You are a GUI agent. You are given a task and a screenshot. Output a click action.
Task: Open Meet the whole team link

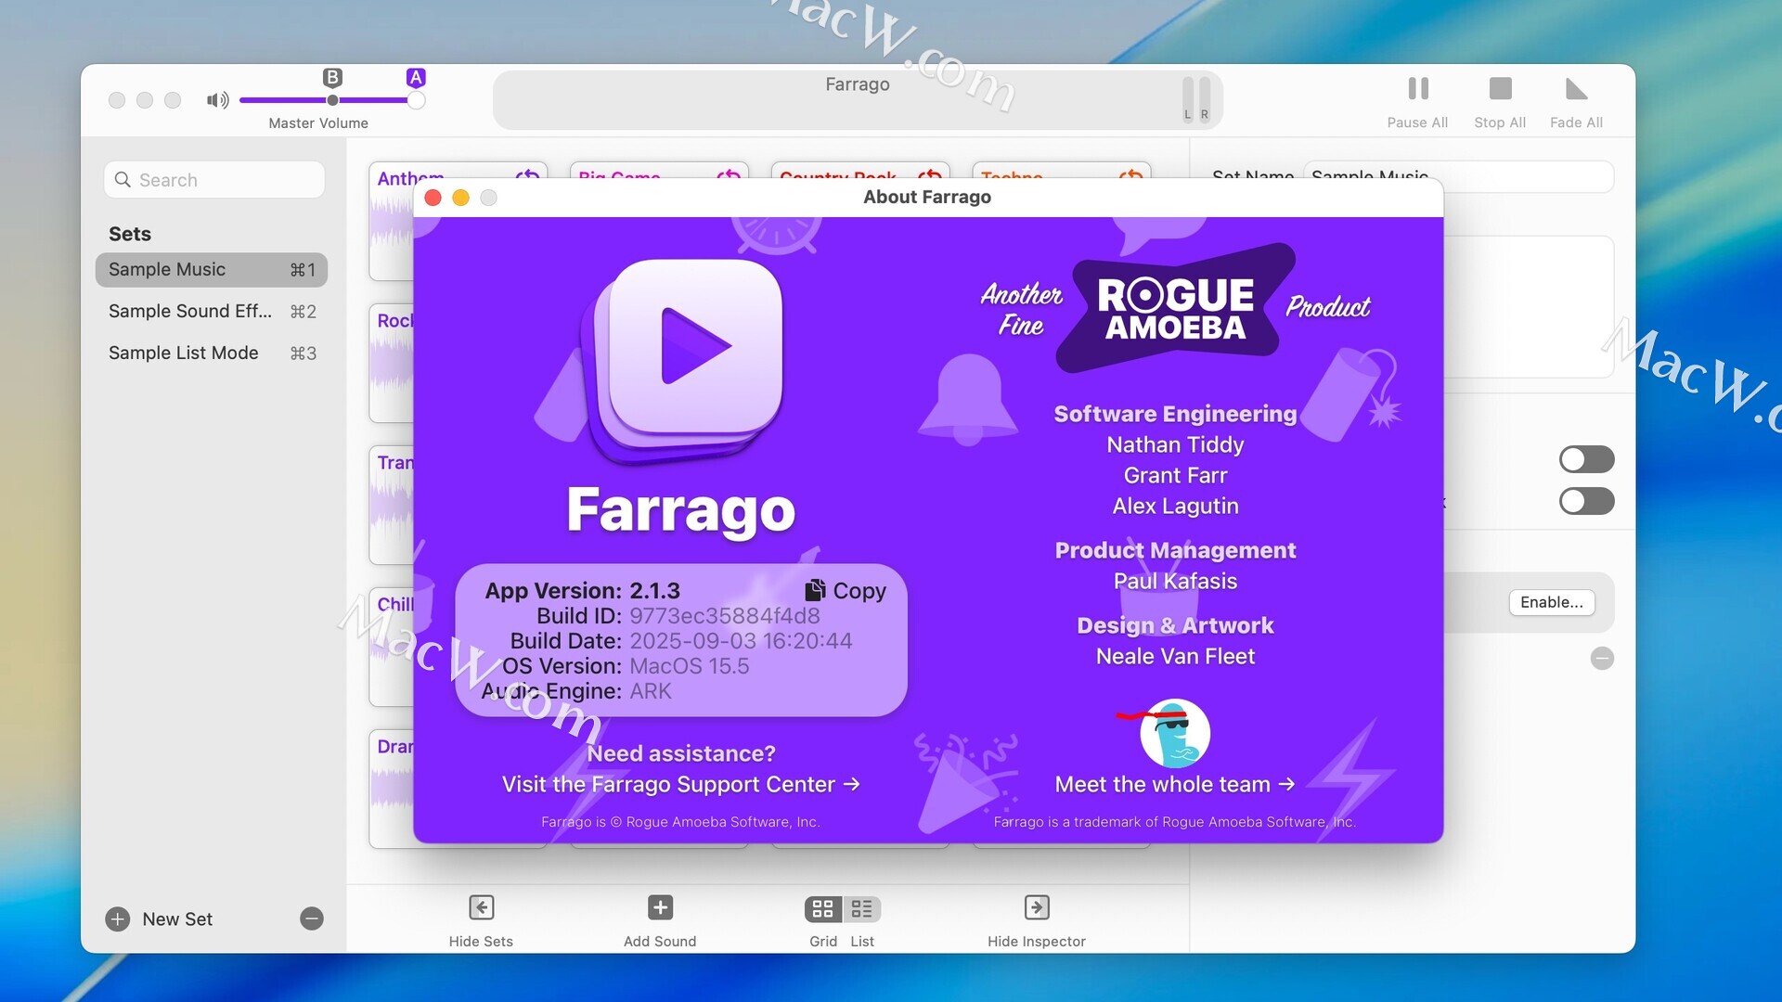point(1175,784)
